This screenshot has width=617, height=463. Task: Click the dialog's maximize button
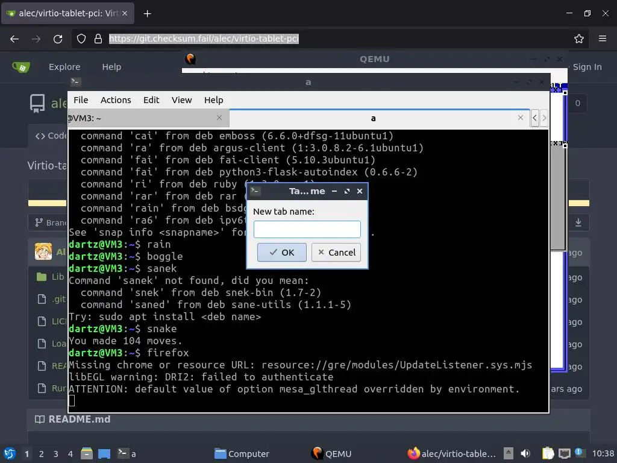point(346,191)
